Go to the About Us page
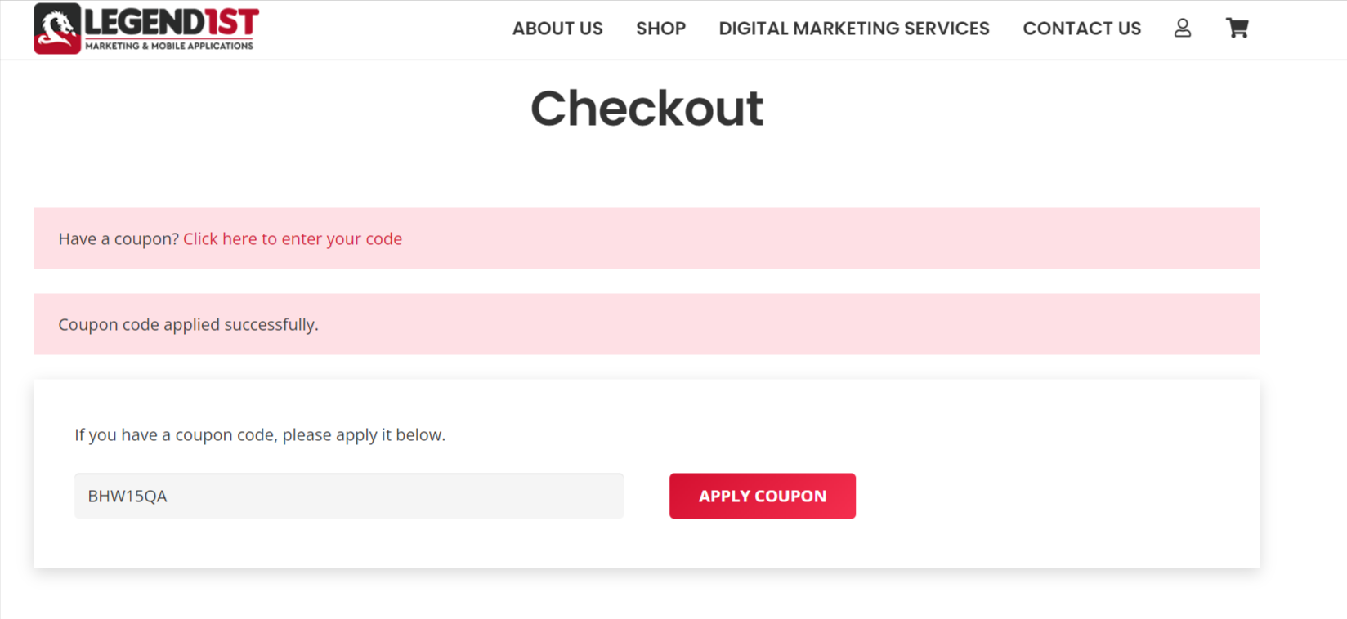The image size is (1347, 619). pos(557,29)
